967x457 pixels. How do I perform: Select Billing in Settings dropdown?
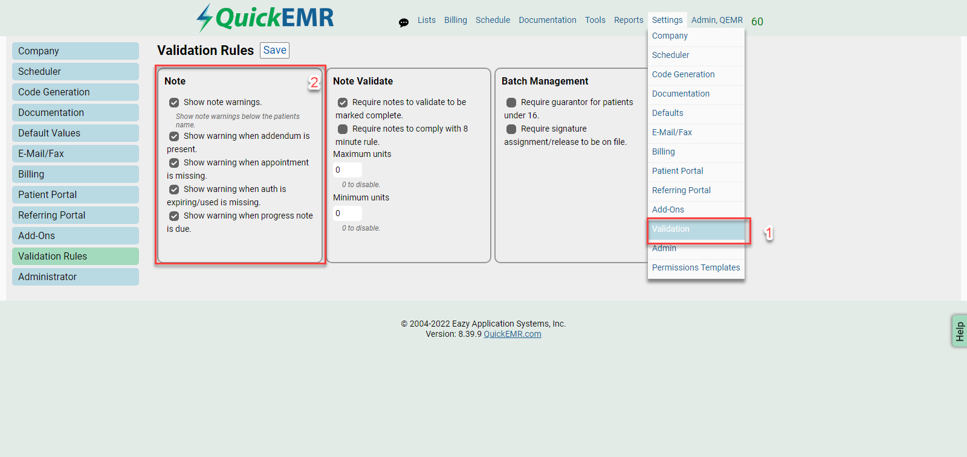[696, 152]
